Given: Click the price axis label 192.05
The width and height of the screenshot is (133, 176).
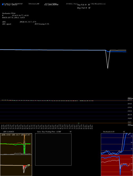Looking at the screenshot, I should [130, 118].
